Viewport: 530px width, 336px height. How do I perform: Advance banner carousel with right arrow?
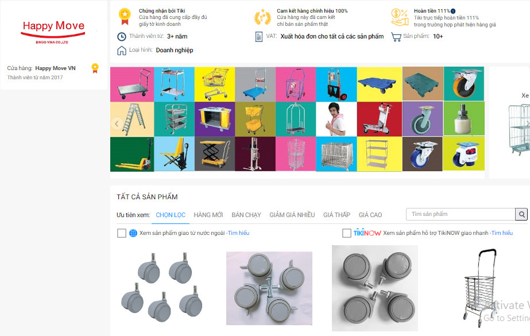(527, 123)
